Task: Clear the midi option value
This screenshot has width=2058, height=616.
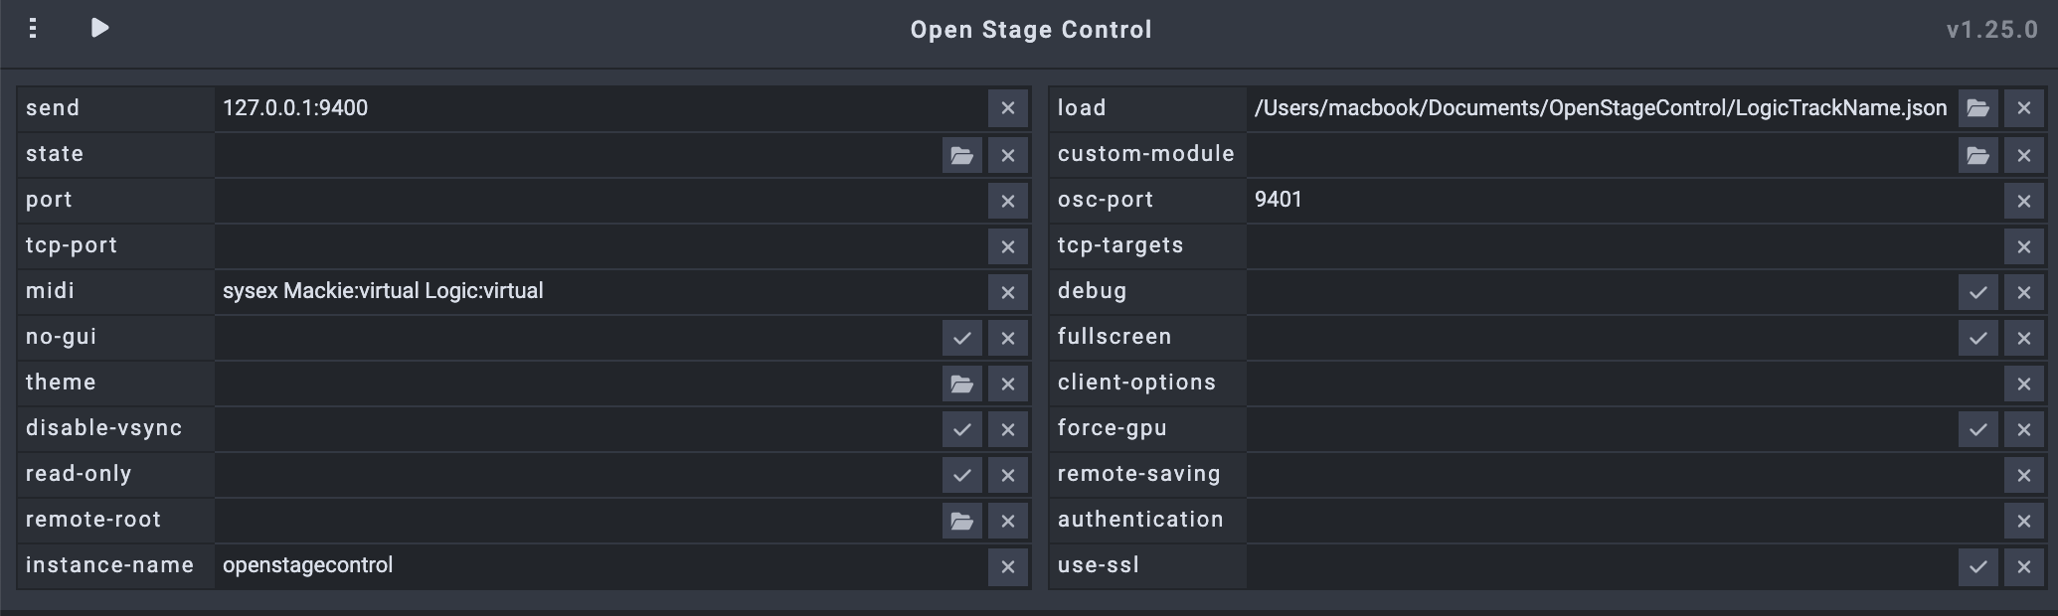Action: 1007,292
